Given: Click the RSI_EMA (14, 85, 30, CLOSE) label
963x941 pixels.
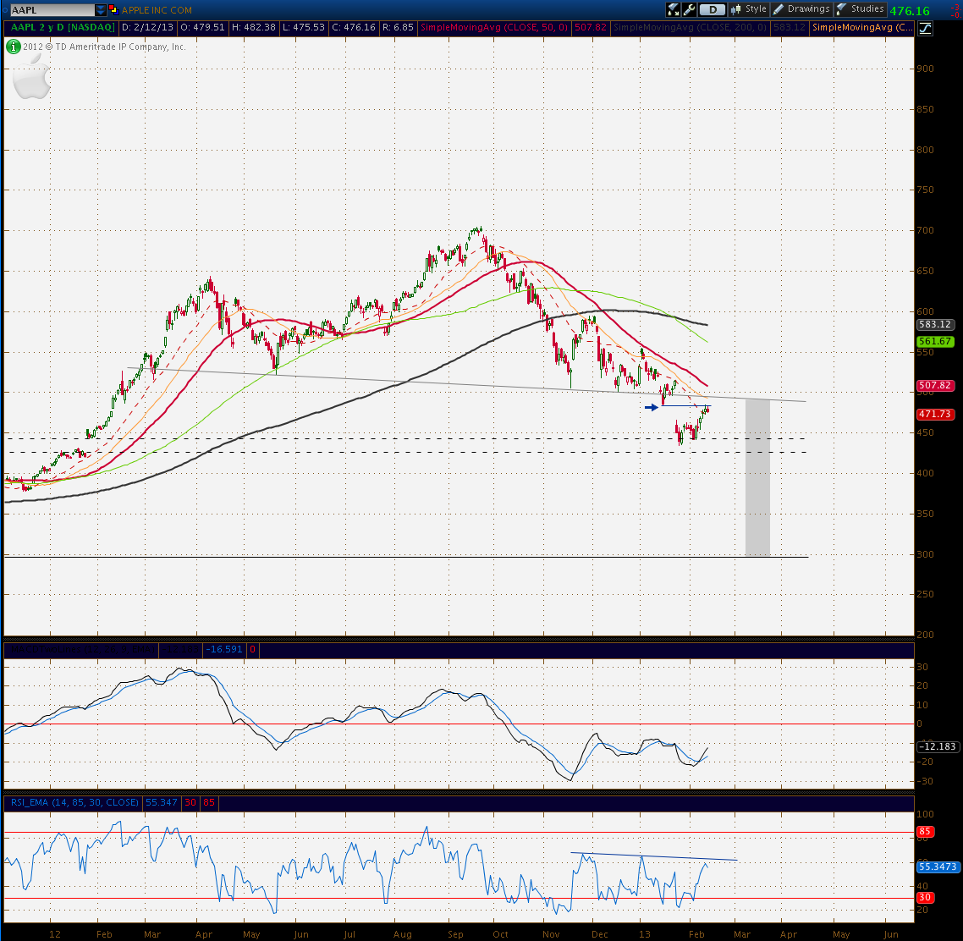Looking at the screenshot, I should (74, 803).
